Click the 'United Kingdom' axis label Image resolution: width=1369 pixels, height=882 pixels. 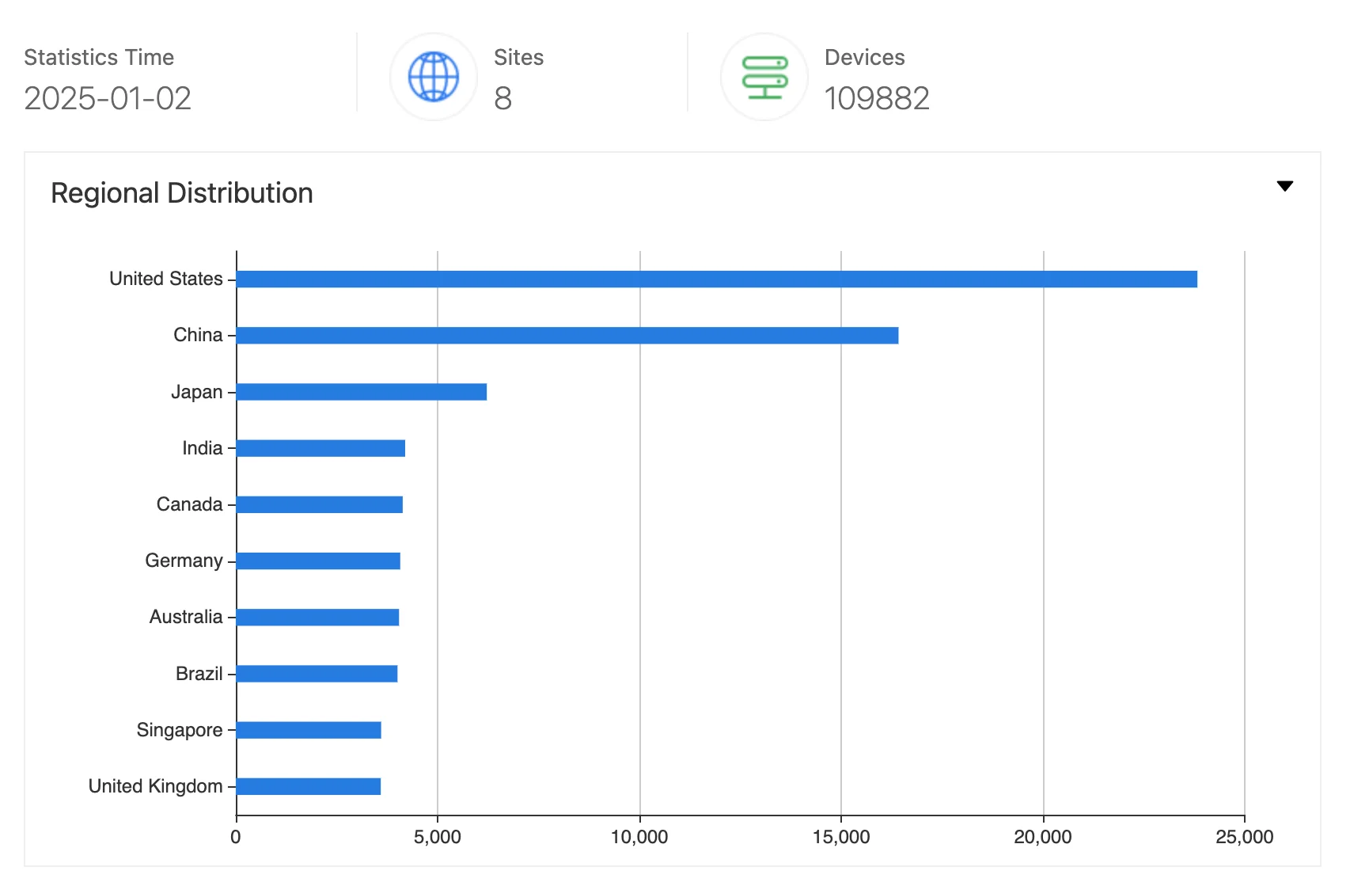coord(156,786)
